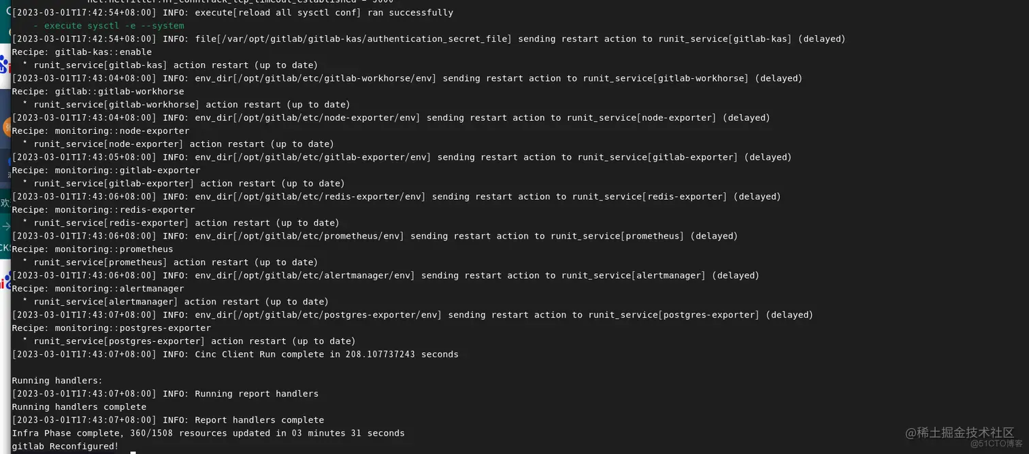
Task: Click the orange circular icon on left strip
Action: coord(5,126)
